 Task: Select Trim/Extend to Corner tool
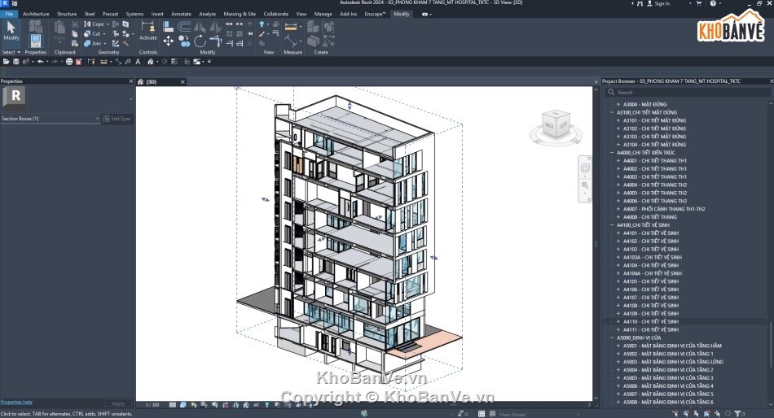coord(215,41)
